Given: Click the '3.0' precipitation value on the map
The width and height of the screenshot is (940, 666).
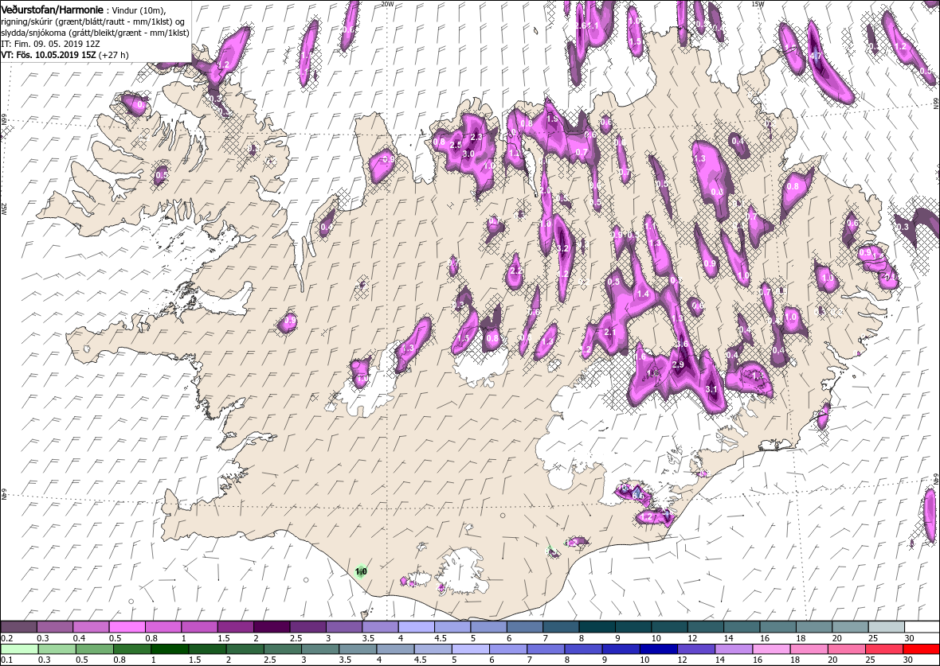Looking at the screenshot, I should 468,154.
